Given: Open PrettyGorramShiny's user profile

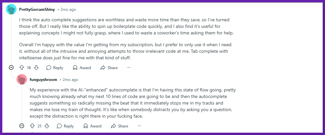Looking at the screenshot, I should (37, 10).
